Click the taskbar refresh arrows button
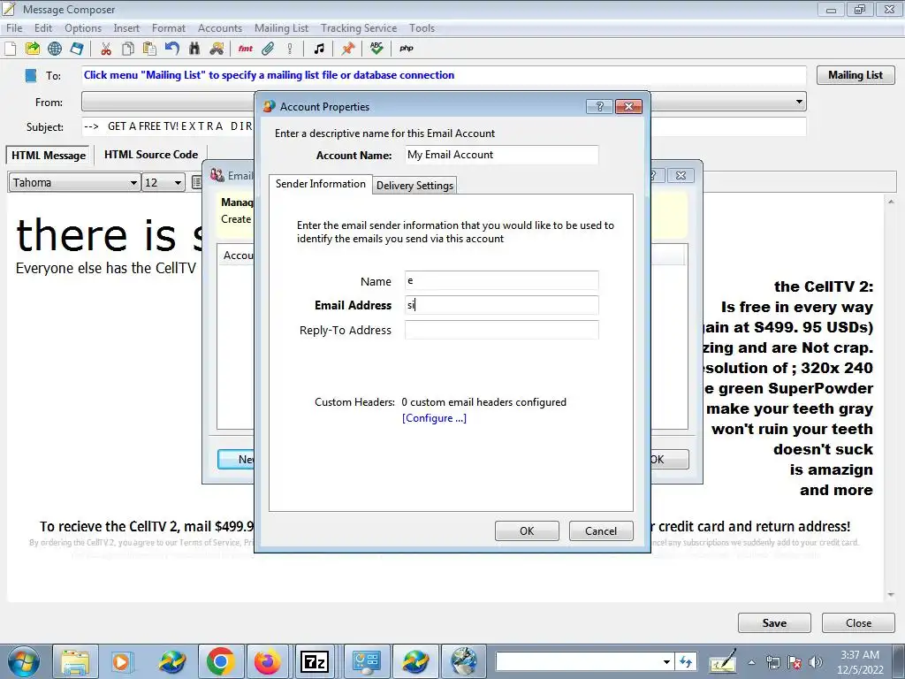Viewport: 905px width, 679px height. 686,661
